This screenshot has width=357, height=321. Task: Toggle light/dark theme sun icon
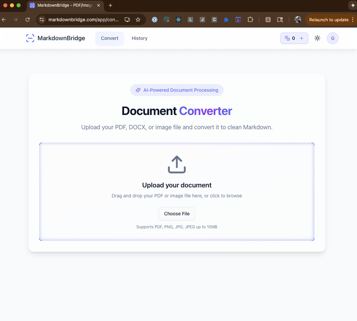click(x=317, y=38)
